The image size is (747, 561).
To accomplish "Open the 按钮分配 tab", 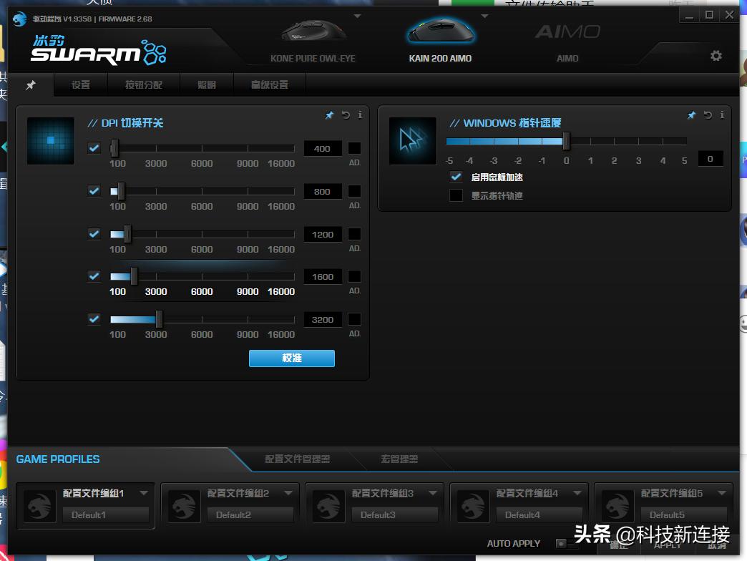I will (143, 84).
